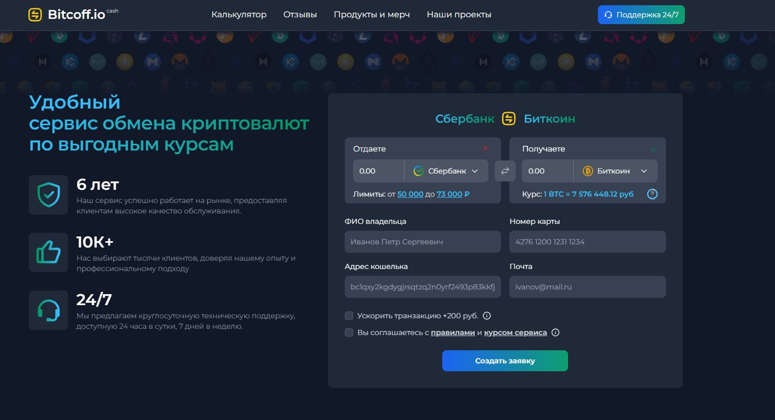775x420 pixels.
Task: Show info icon next to курсом сервиса
Action: tap(555, 332)
